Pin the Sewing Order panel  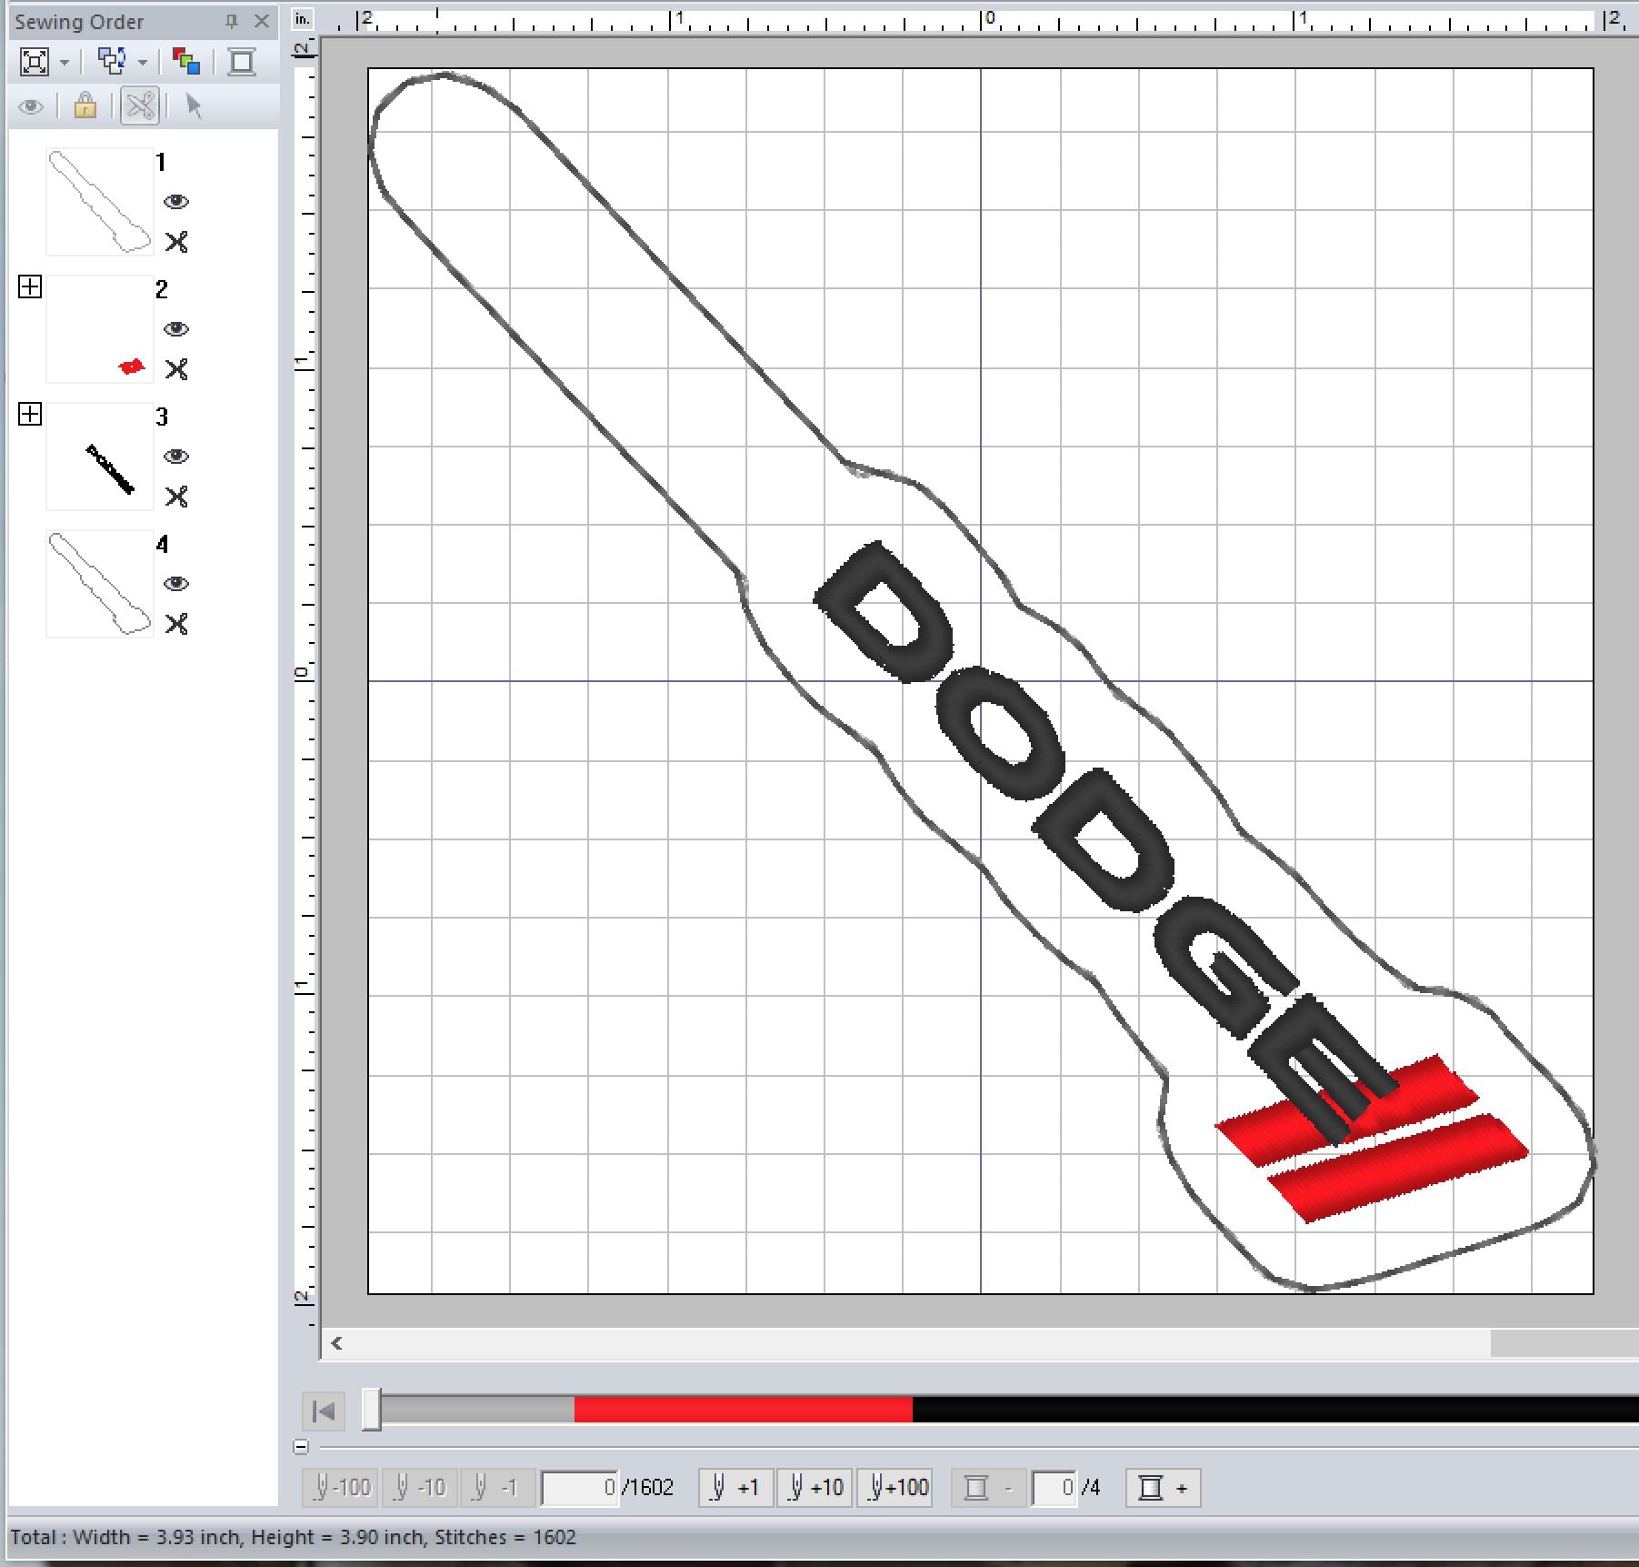coord(231,21)
